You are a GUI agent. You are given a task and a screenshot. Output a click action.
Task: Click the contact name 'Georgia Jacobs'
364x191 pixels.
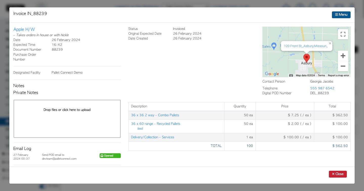(x=322, y=82)
